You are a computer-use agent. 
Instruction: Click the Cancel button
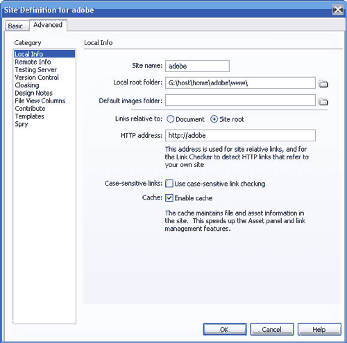point(272,329)
